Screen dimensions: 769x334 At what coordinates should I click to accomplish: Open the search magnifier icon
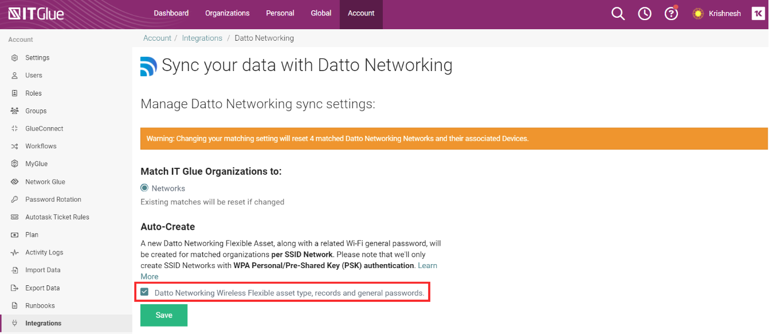[x=618, y=13]
